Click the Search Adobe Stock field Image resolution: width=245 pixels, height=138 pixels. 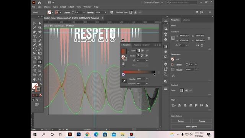(x=182, y=3)
